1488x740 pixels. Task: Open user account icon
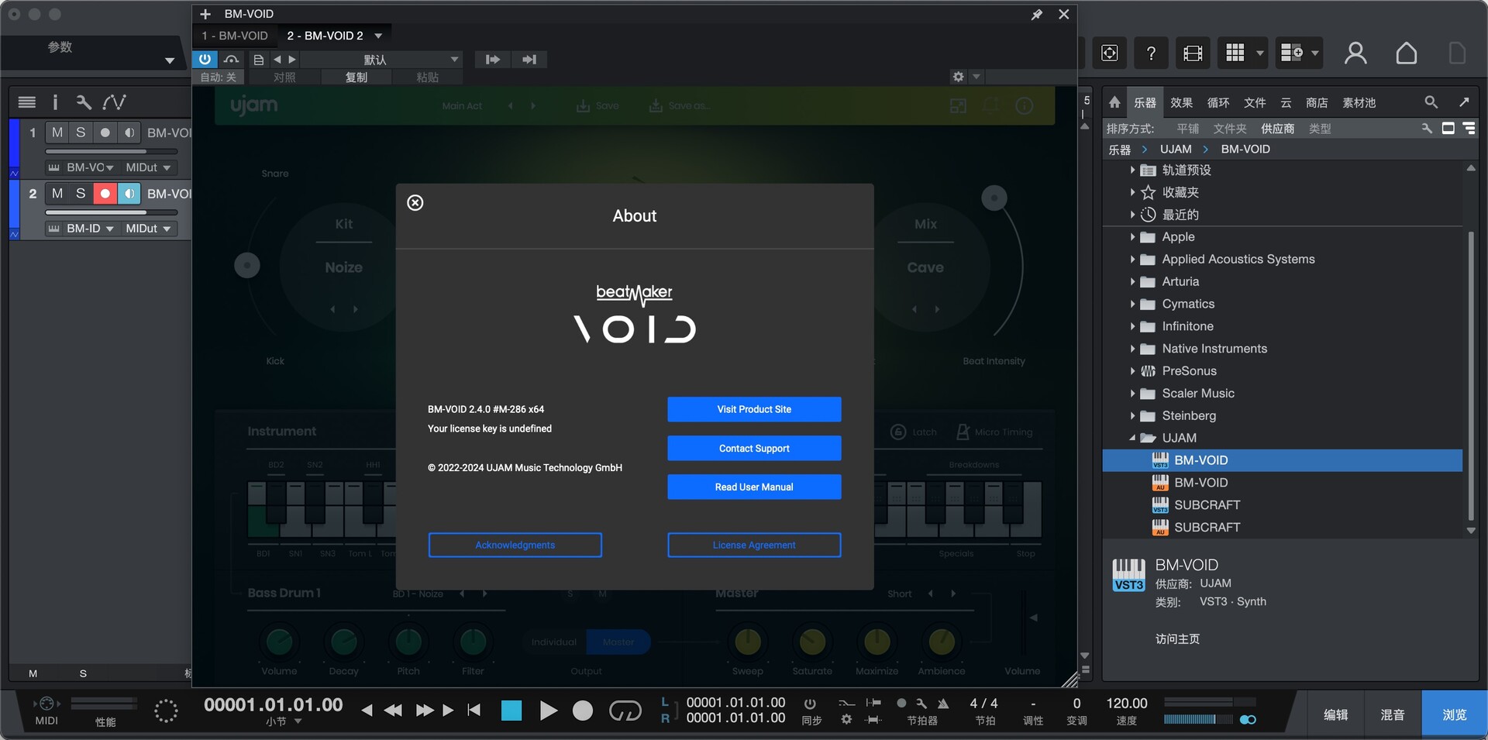pyautogui.click(x=1355, y=53)
